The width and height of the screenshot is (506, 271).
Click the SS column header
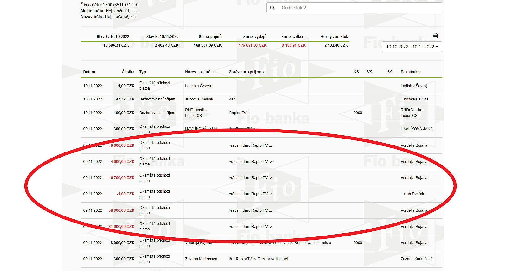click(x=390, y=72)
